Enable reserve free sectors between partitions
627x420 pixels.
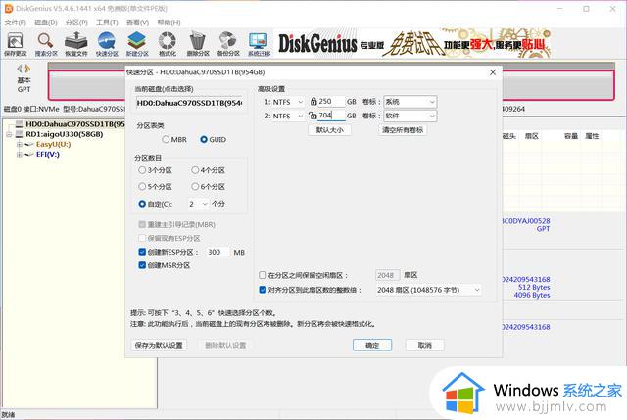[263, 275]
